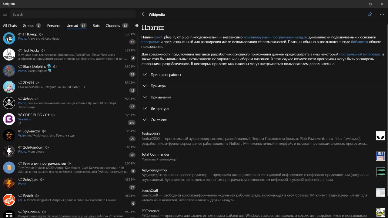Click the muted speaker icon beside JoyReactor
388x218 pixels.
point(44,131)
